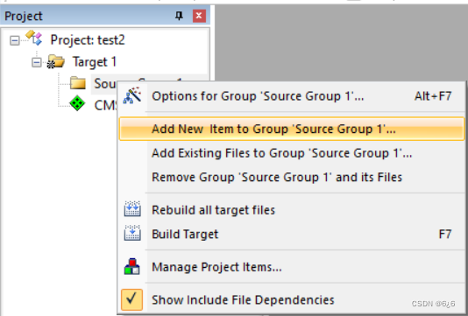Screen dimensions: 468x316
Task: Pin the Project panel with pushpin icon
Action: coord(179,16)
